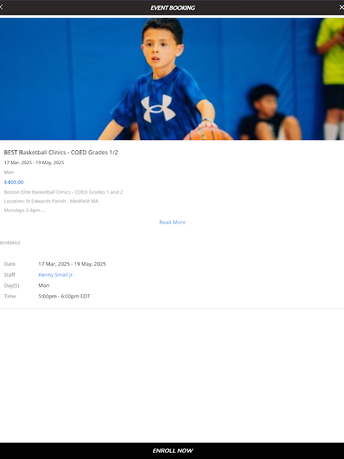Click the Staff row label
Image resolution: width=344 pixels, height=459 pixels.
9,275
